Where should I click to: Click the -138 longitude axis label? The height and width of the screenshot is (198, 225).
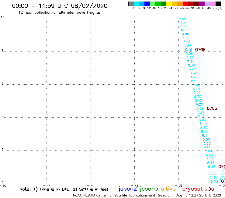(x=179, y=186)
